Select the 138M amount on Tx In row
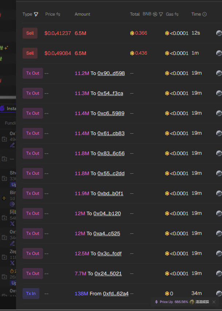 (x=81, y=294)
